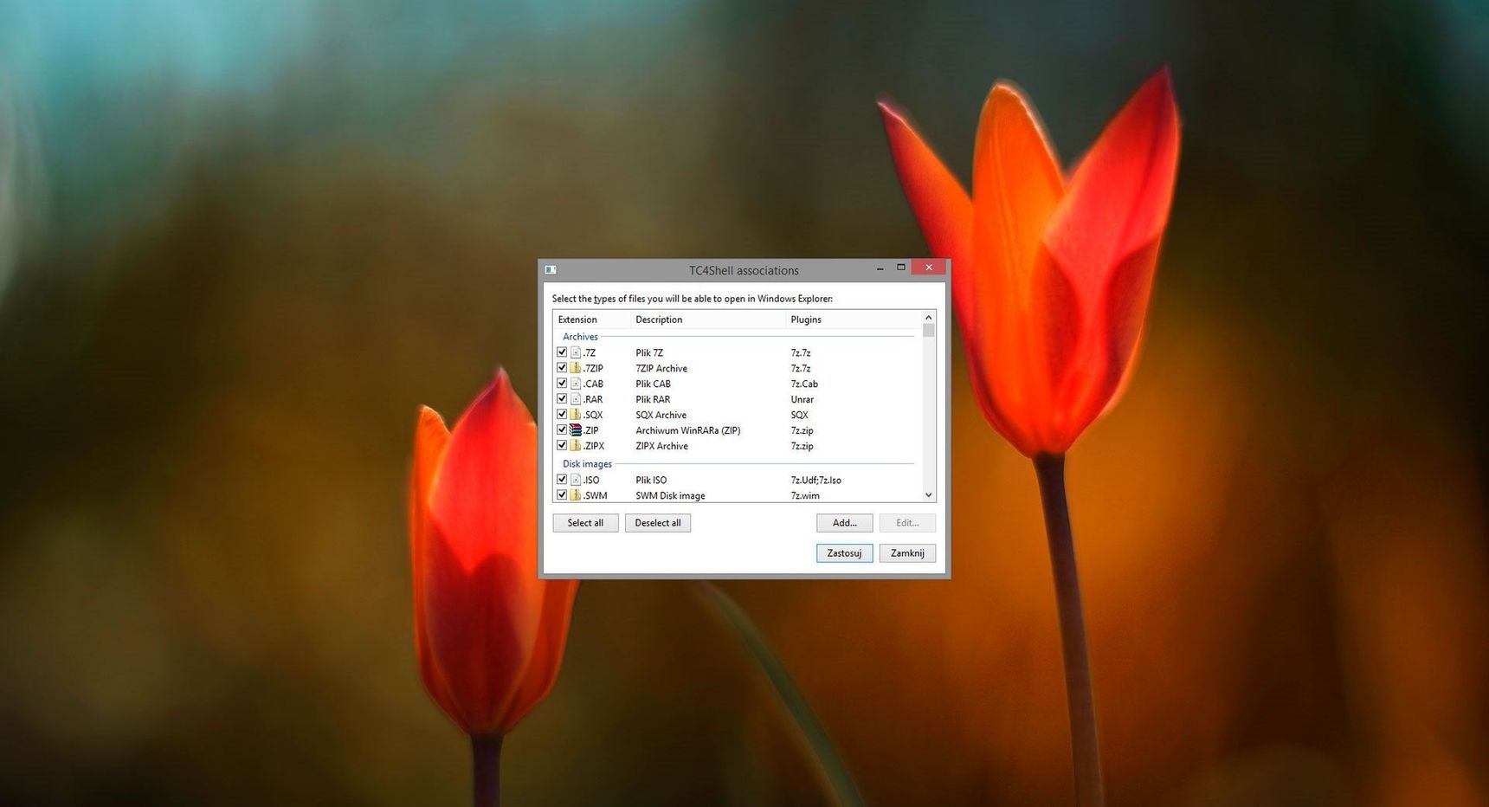Click the WinRAR books icon for .ZIP
Screen dimensions: 1489x807
click(576, 430)
